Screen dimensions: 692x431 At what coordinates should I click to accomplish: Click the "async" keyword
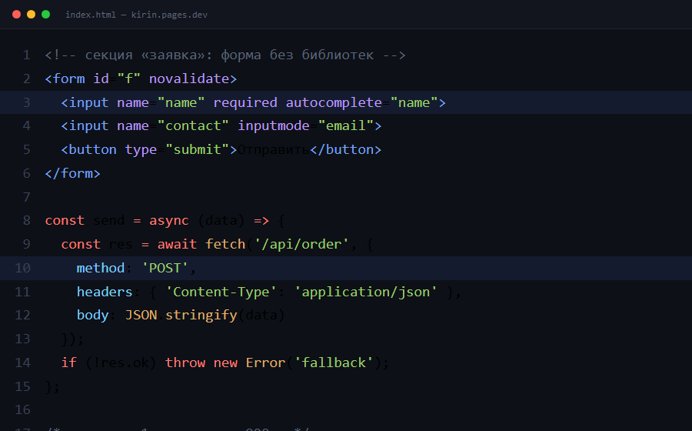pos(169,220)
